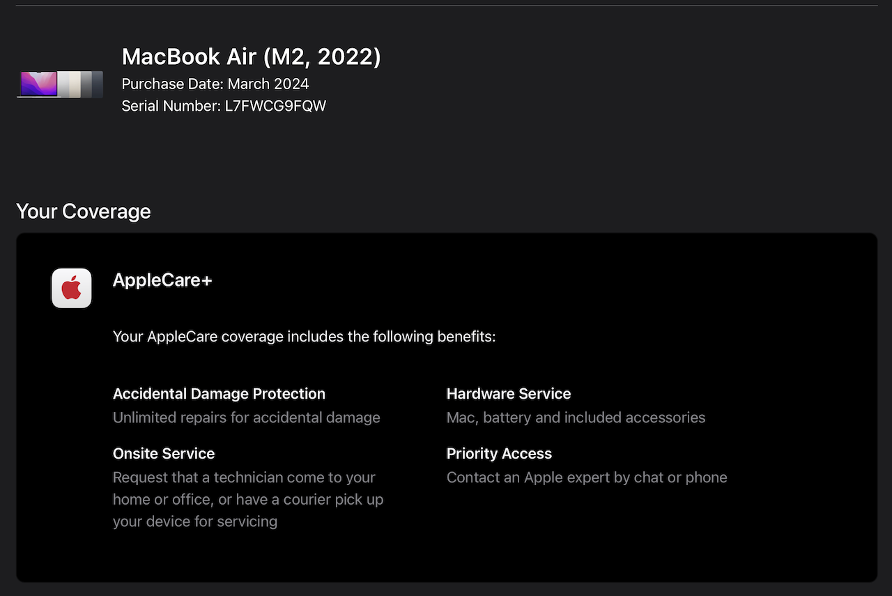This screenshot has height=596, width=892.
Task: Select the dark midnight color strip
Action: point(98,84)
